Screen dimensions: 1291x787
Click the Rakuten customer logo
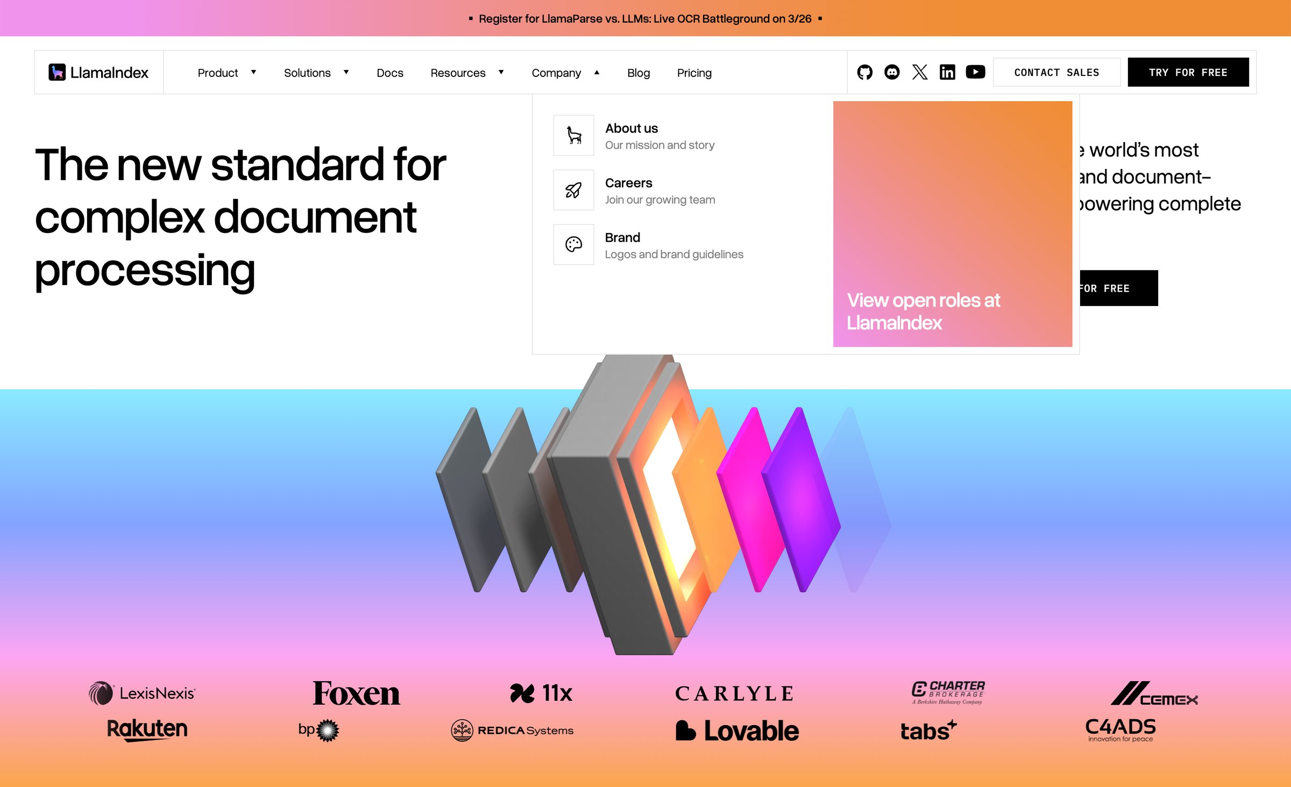(x=147, y=730)
